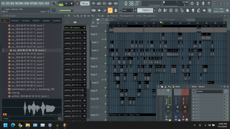
Task: Select the Playlist draw pencil tool
Action: (75, 16)
